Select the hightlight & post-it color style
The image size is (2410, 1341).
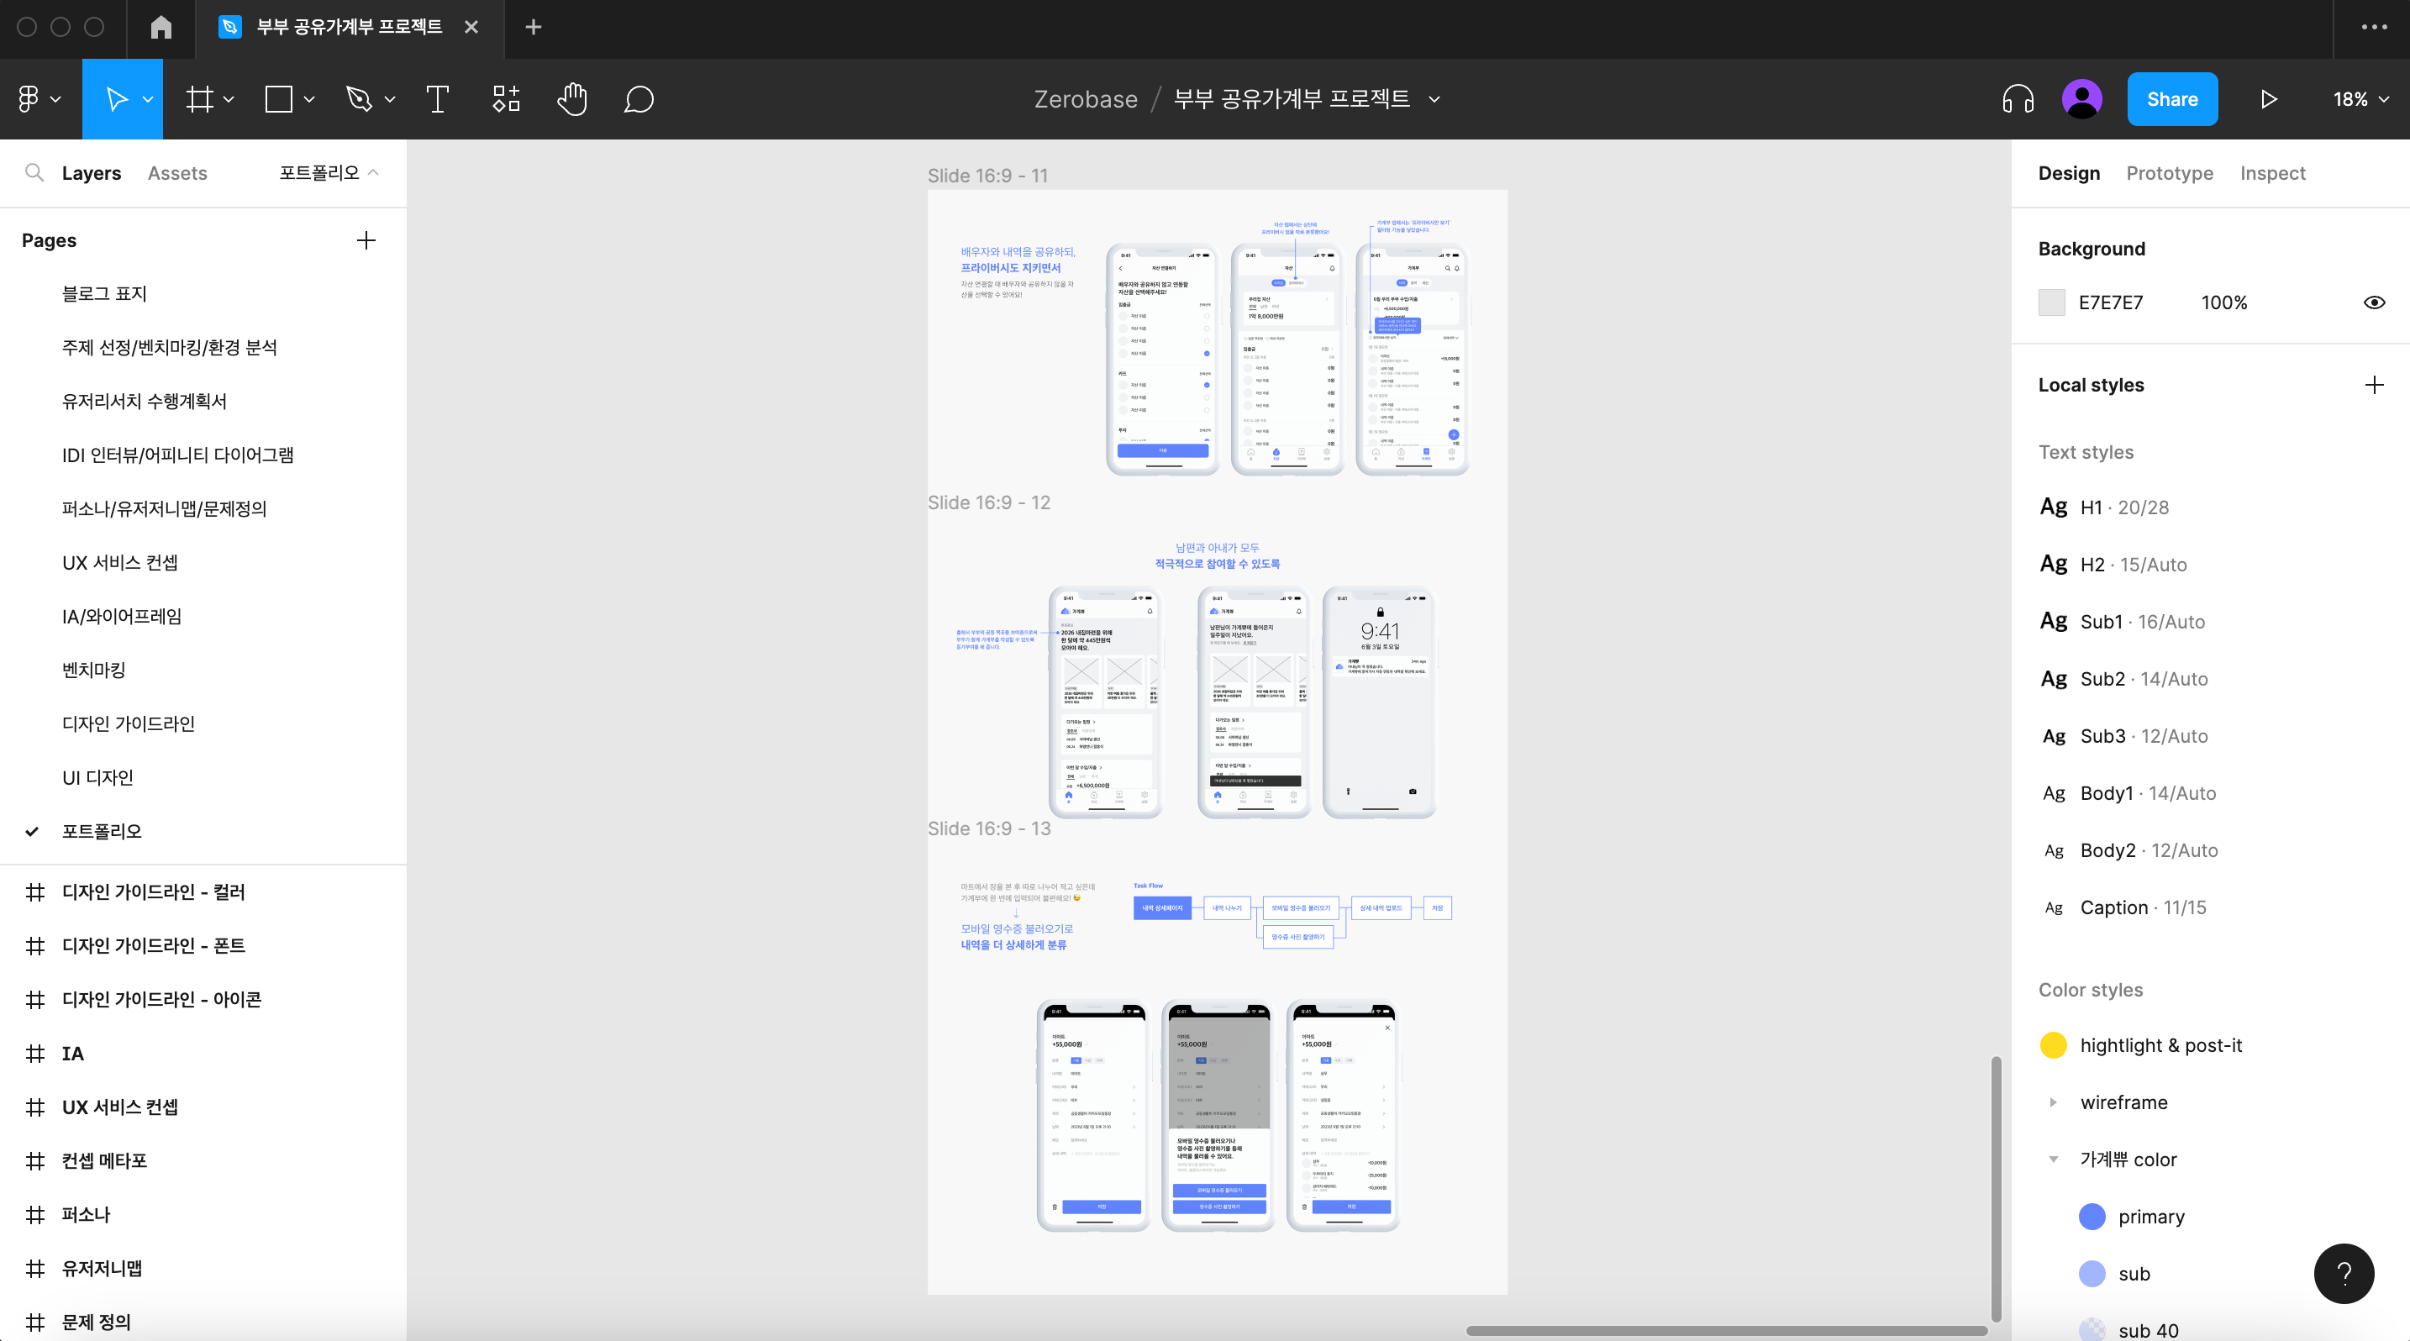[x=2143, y=1045]
